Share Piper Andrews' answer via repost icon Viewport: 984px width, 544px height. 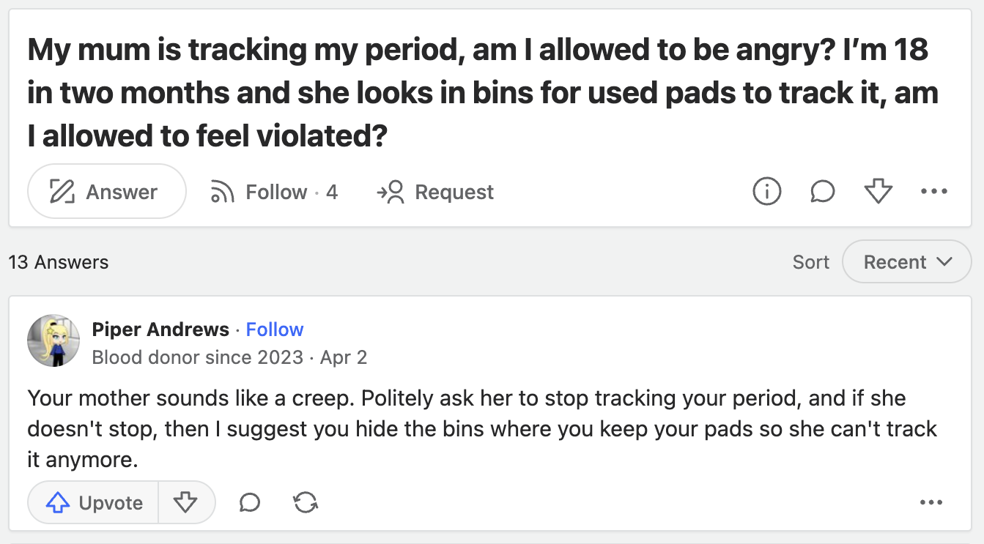tap(306, 502)
